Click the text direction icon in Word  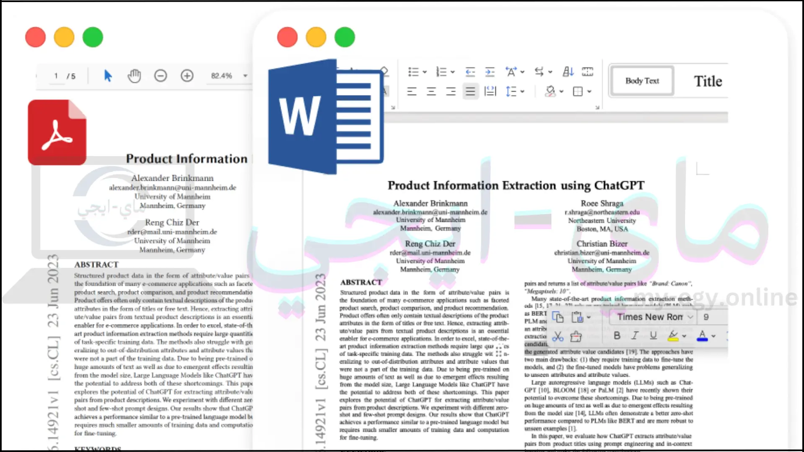coord(539,72)
